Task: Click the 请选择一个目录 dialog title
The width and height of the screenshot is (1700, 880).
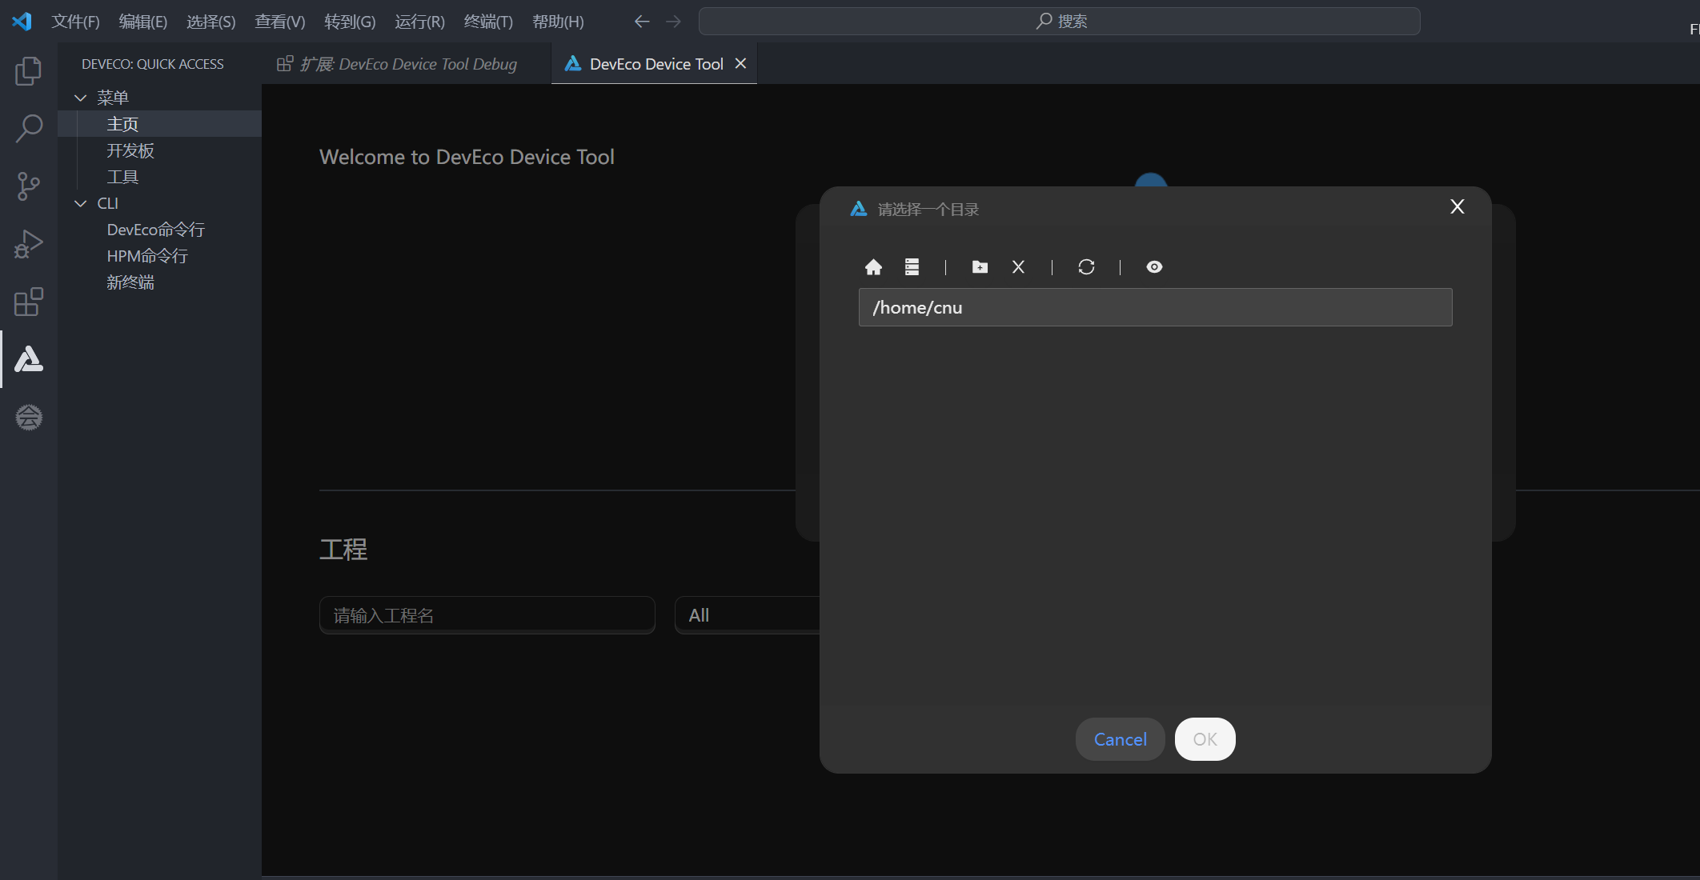Action: [x=928, y=210]
